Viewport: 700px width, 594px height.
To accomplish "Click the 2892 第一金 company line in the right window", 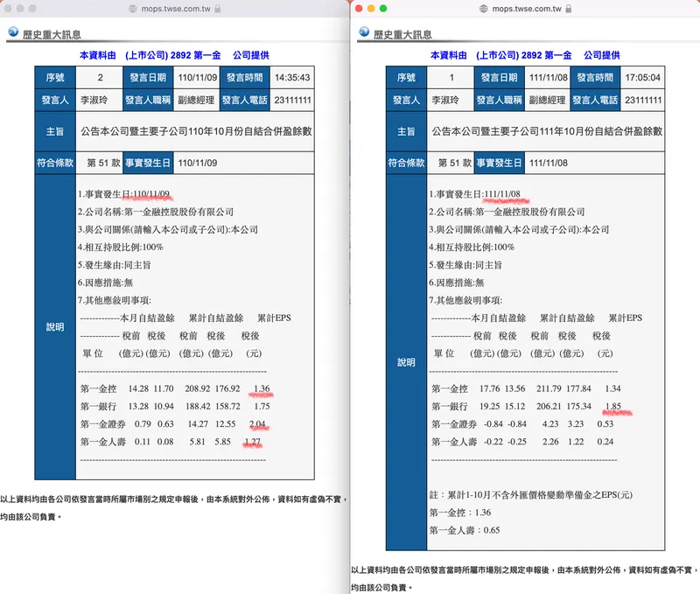I will click(525, 55).
